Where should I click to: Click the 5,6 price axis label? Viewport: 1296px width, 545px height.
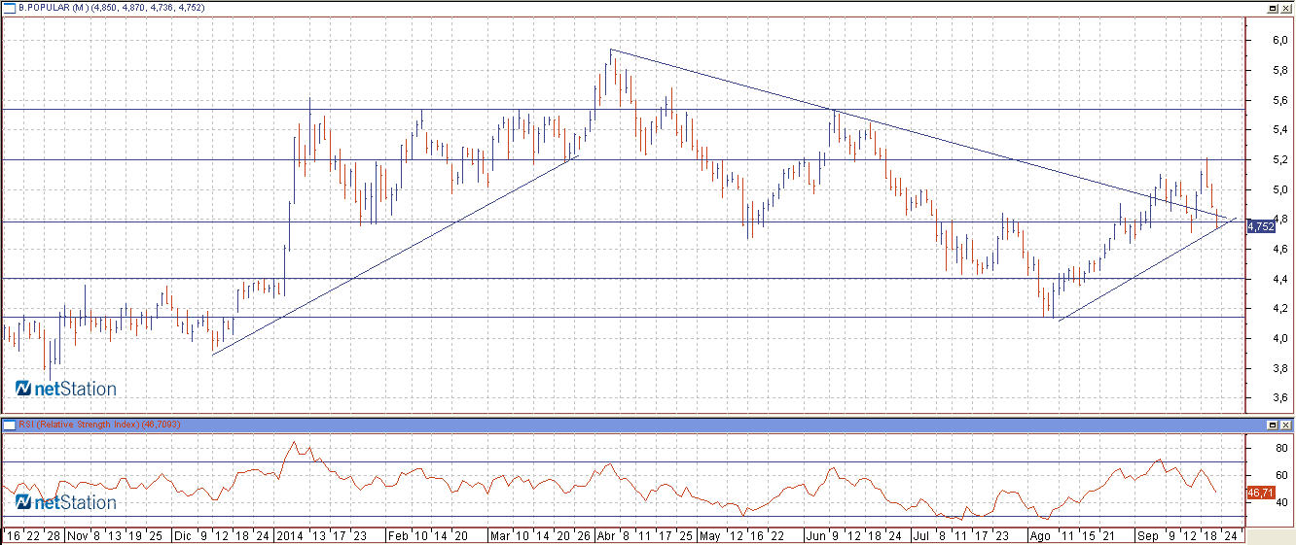1280,100
